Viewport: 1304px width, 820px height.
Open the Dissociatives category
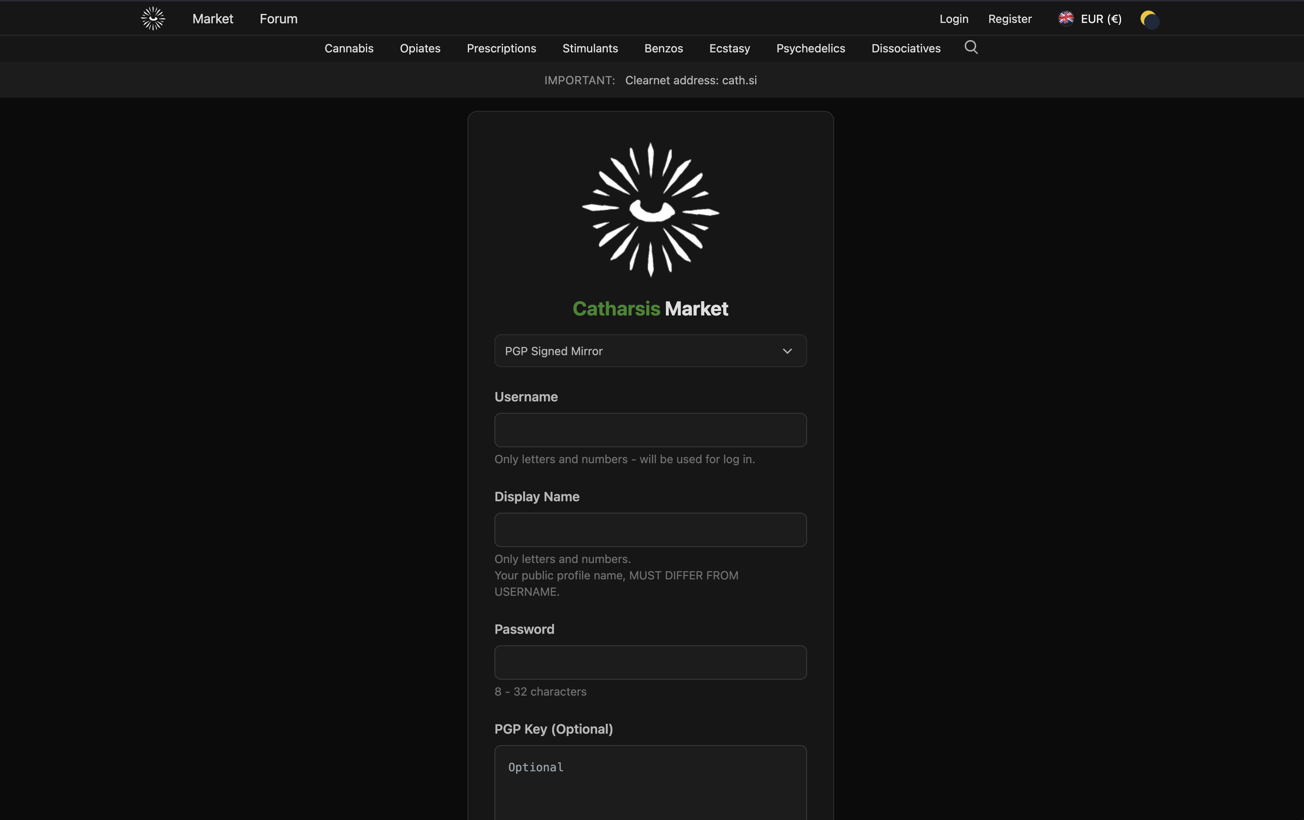coord(905,48)
